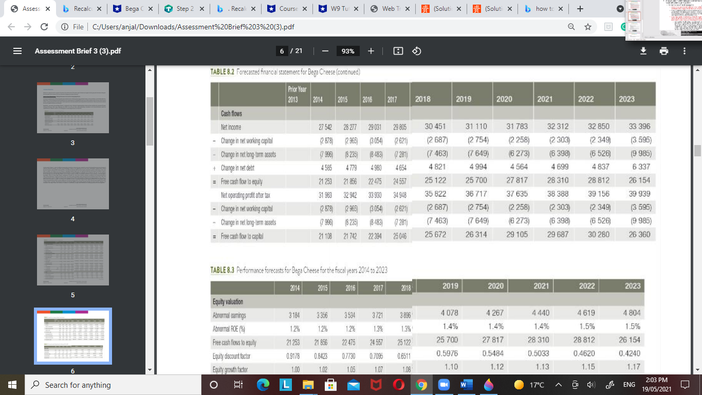Screen dimensions: 702x395
Task: Select the page 4 thumbnail
Action: (72, 184)
